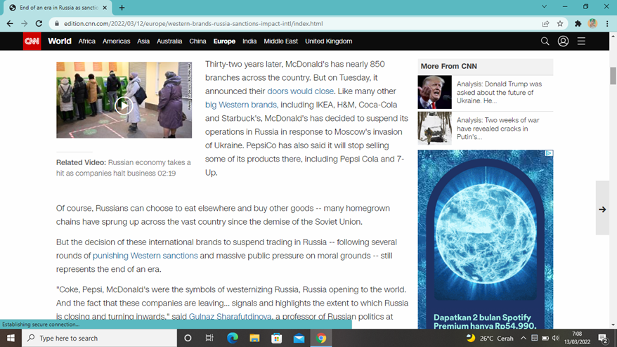Click the Donald Trump article thumbnail
This screenshot has height=347, width=617.
pyautogui.click(x=434, y=92)
